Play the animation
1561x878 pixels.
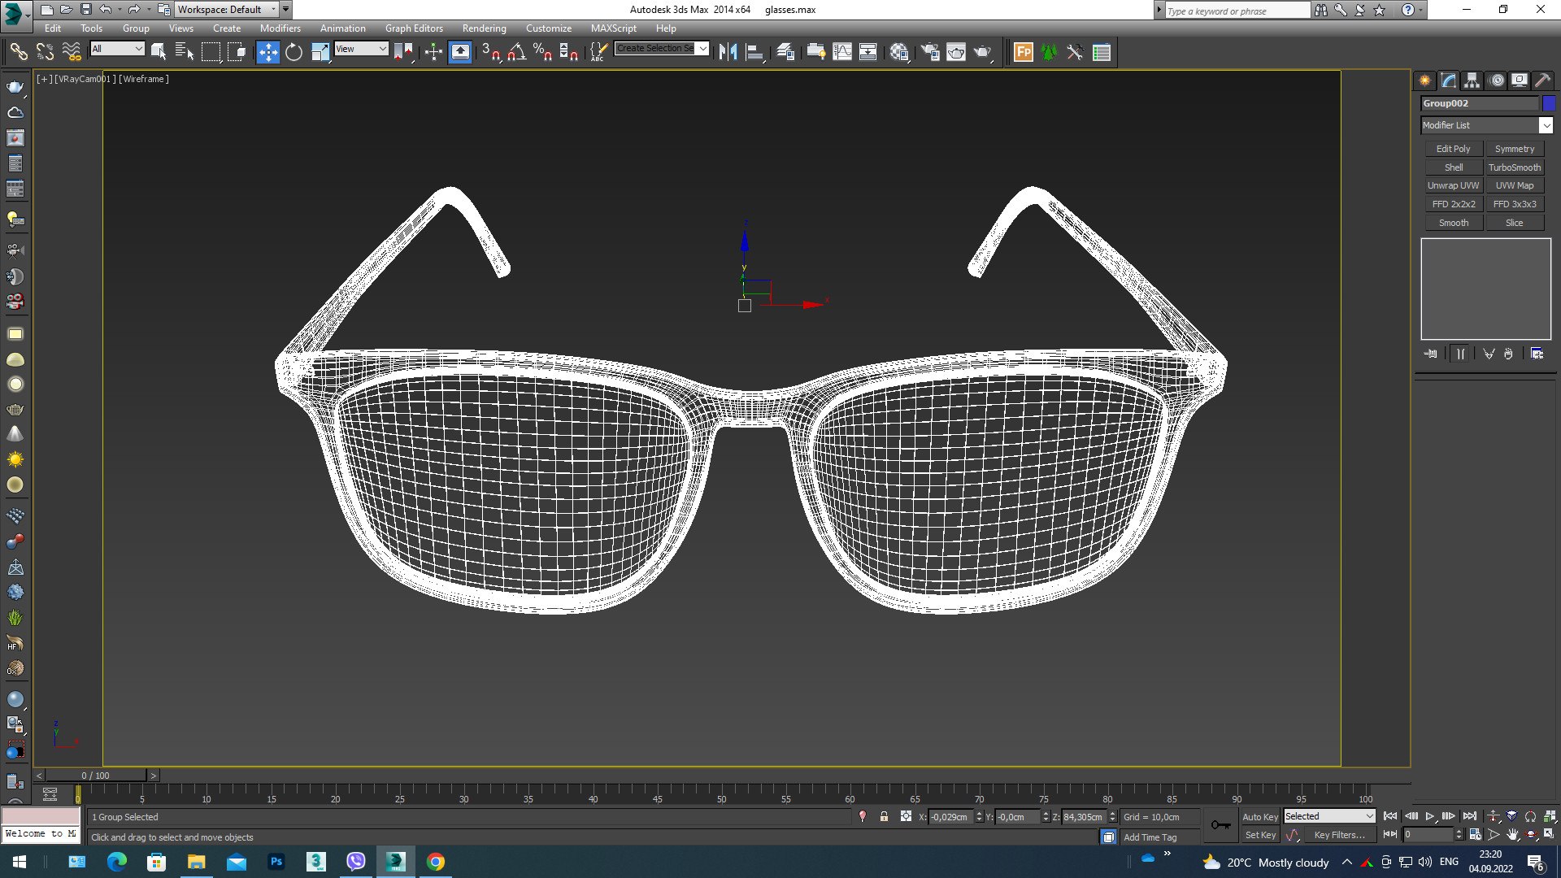tap(1430, 816)
